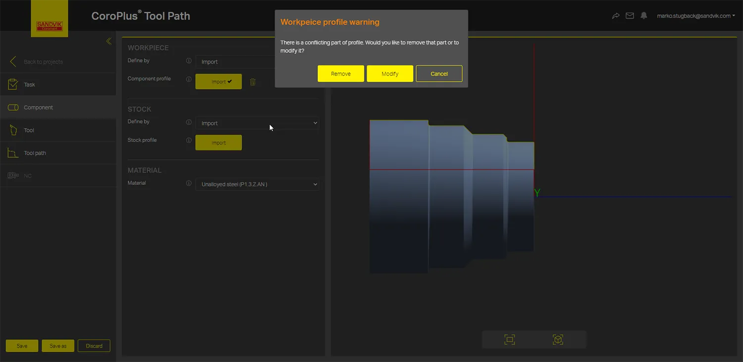Click Remove in the profile warning dialog
The width and height of the screenshot is (743, 362).
341,74
